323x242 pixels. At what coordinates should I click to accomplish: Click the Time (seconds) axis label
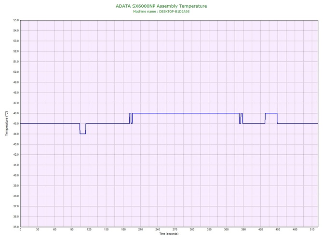click(169, 234)
